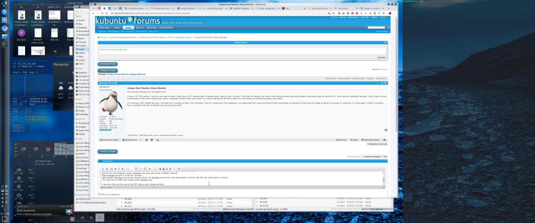
Task: Click Log Out in forum header
Action: (383, 17)
